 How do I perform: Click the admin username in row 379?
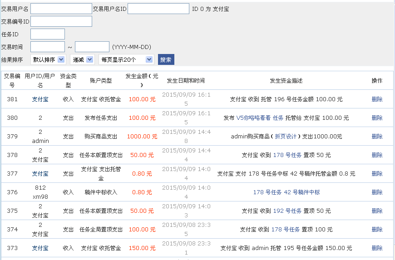(40, 141)
